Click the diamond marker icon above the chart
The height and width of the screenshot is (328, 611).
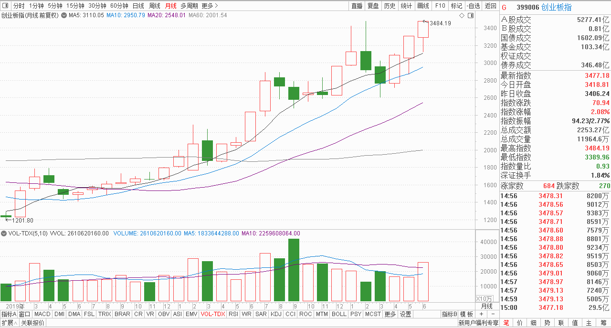pos(462,16)
